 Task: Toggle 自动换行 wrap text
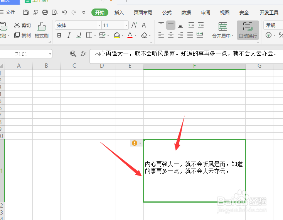[248, 30]
